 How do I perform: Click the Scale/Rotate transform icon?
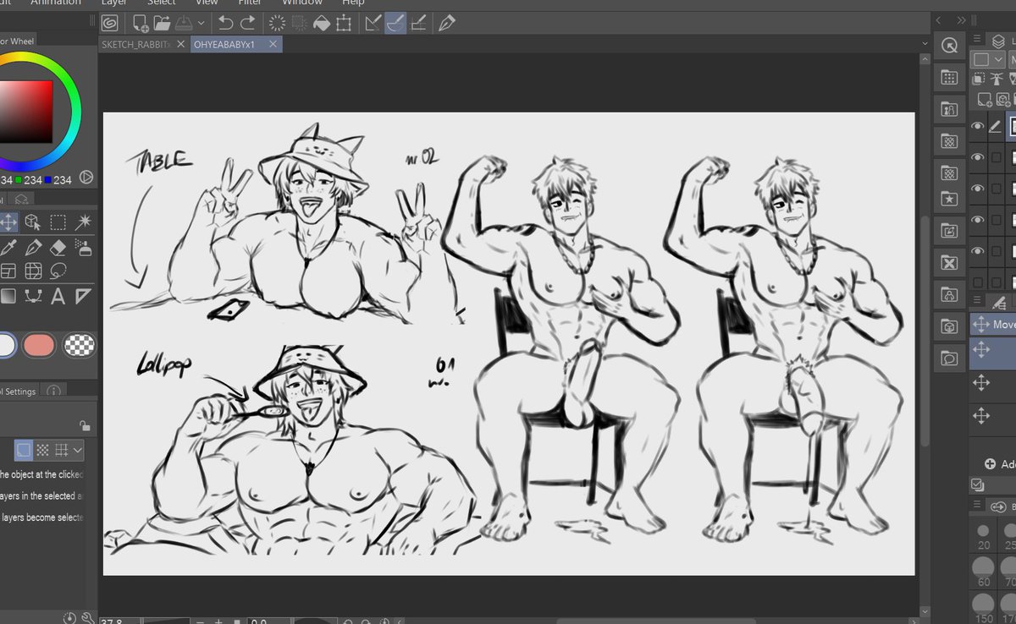[344, 23]
